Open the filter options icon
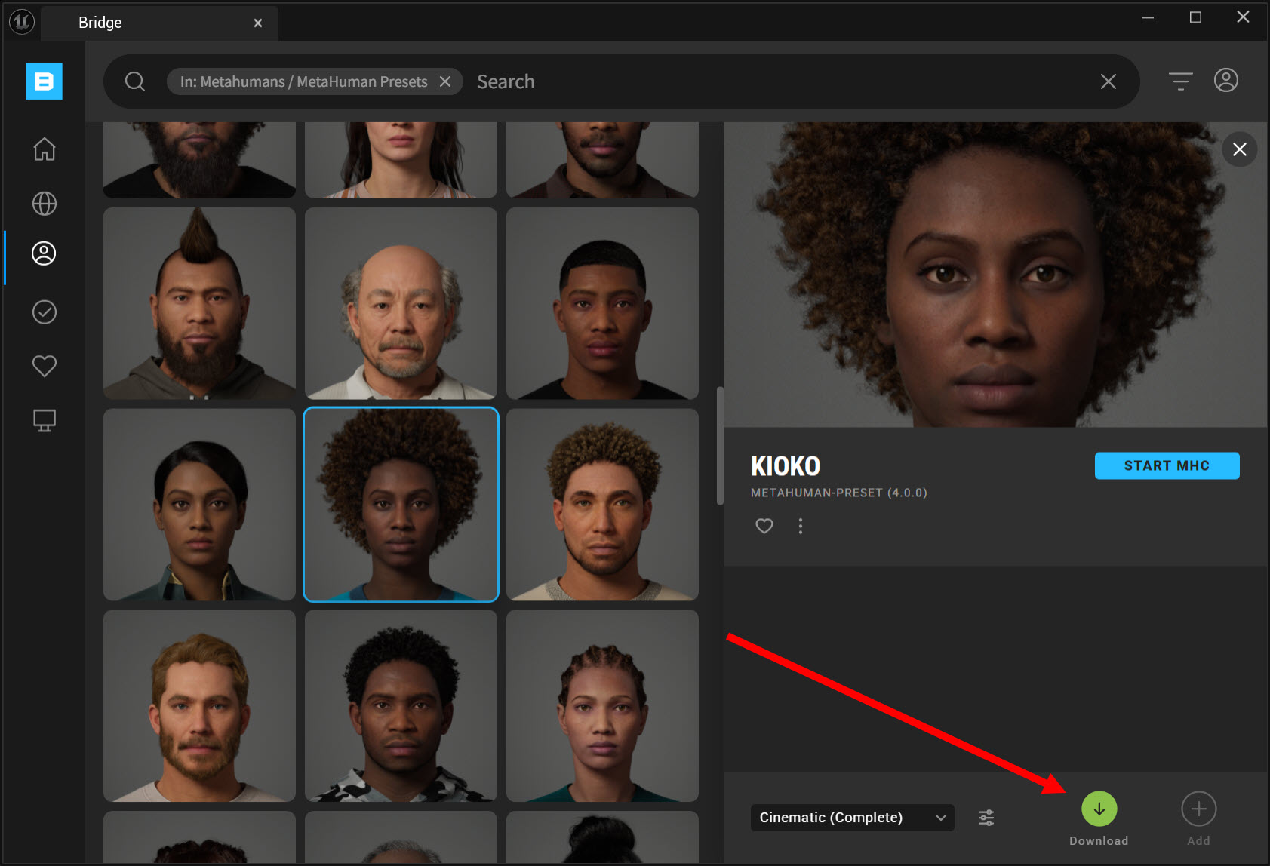Screen dimensions: 1270x866 pos(1180,81)
